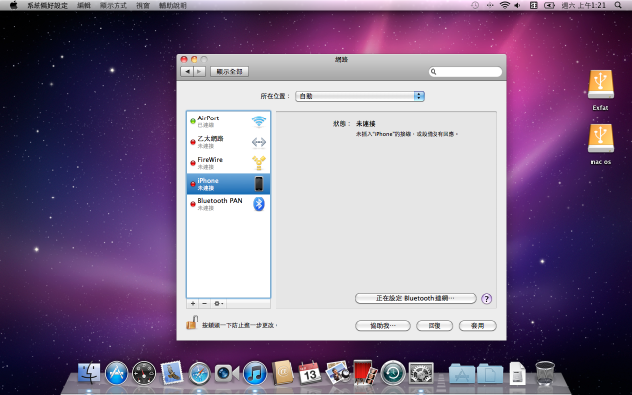This screenshot has width=632, height=395.
Task: Remove selected service with minus button
Action: [x=204, y=303]
